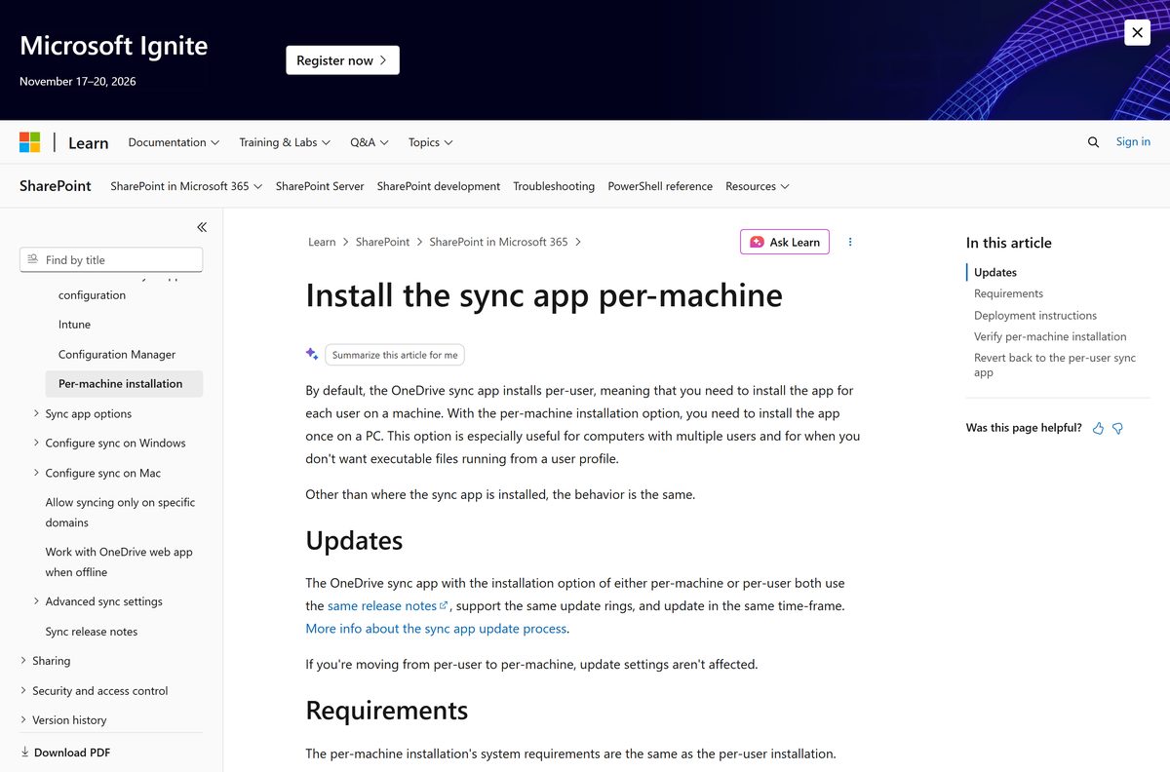Jump to Requirements in this article
The width and height of the screenshot is (1170, 772).
click(1008, 293)
